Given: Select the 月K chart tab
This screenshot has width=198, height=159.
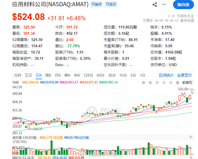Looking at the screenshot, I should point(58,75).
